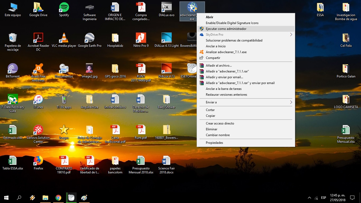Select invitacion.docx file

point(115,101)
